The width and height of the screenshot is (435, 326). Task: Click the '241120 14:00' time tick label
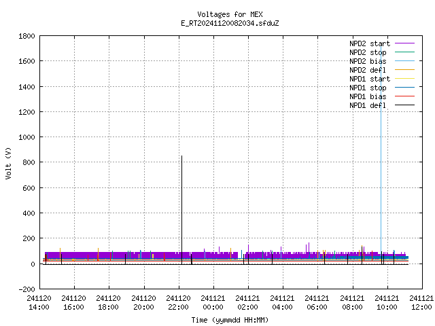39,303
